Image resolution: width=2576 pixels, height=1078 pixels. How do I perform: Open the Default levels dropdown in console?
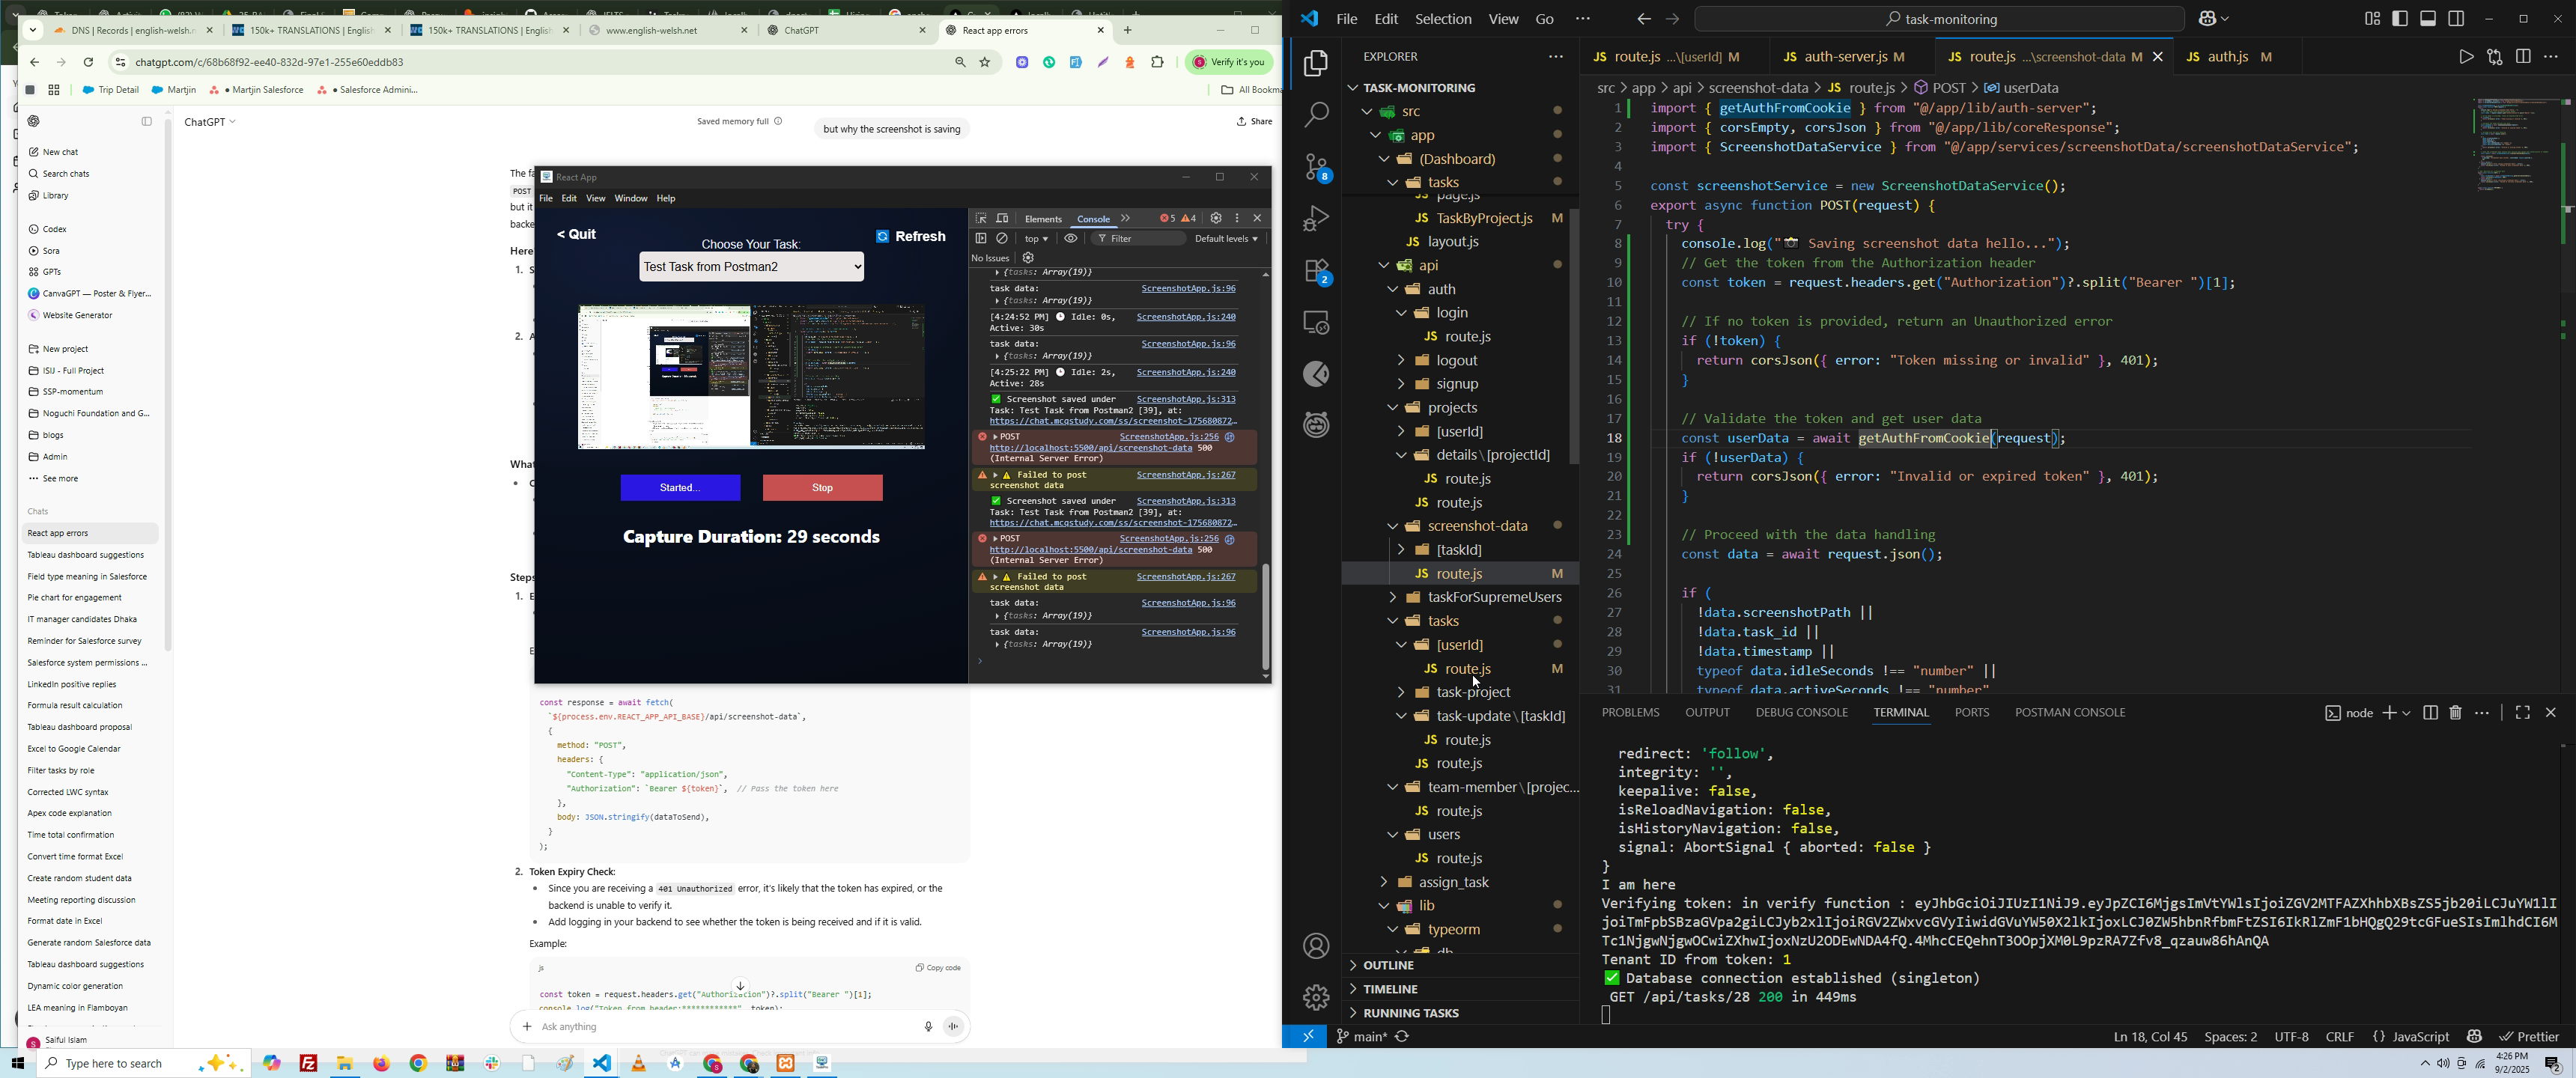click(1227, 239)
